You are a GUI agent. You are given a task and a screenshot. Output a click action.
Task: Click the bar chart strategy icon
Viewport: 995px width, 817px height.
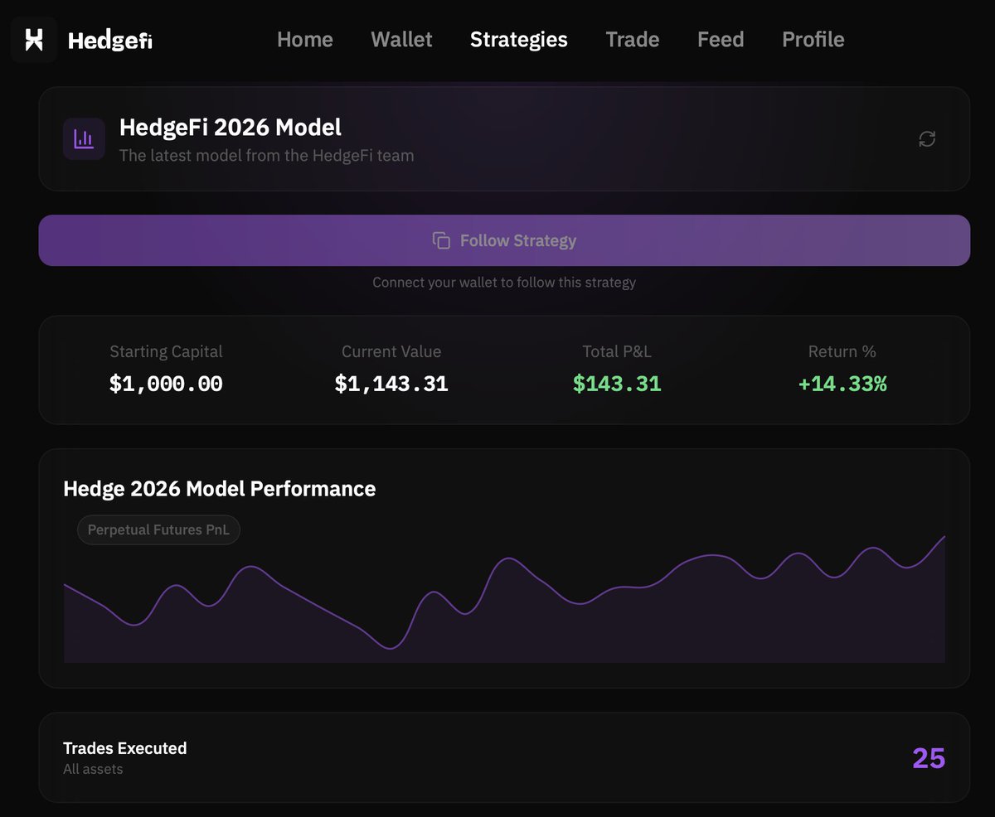[84, 138]
